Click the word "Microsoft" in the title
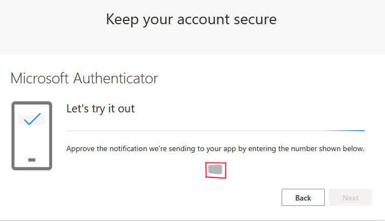 click(x=40, y=79)
